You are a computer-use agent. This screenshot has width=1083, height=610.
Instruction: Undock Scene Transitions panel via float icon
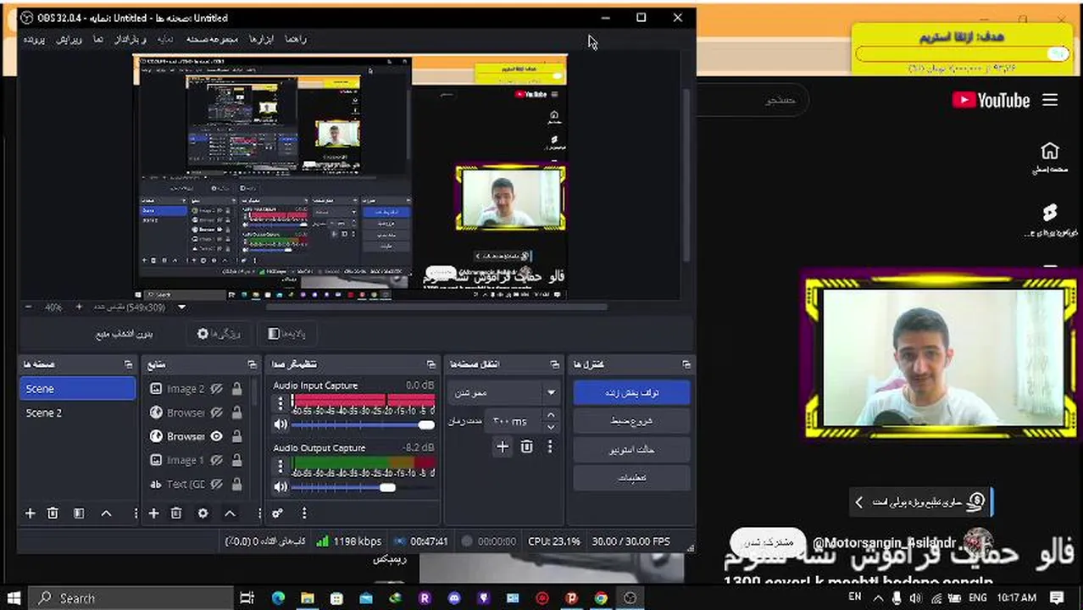[x=555, y=364]
